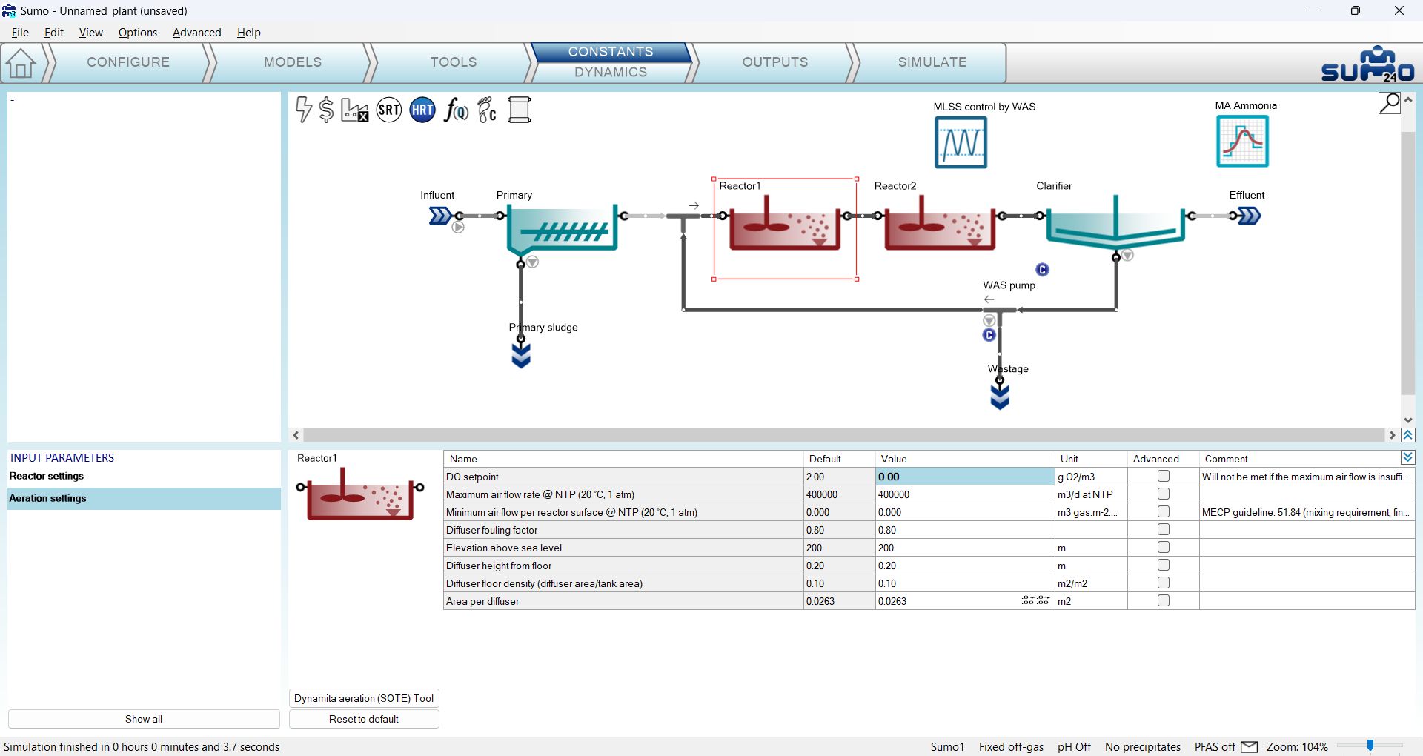Image resolution: width=1423 pixels, height=756 pixels.
Task: Open the magnifier search icon on canvas
Action: coord(1389,103)
